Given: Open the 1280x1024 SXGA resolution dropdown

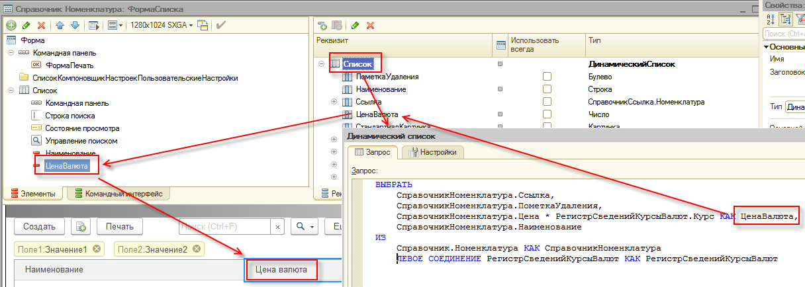Looking at the screenshot, I should click(x=162, y=25).
